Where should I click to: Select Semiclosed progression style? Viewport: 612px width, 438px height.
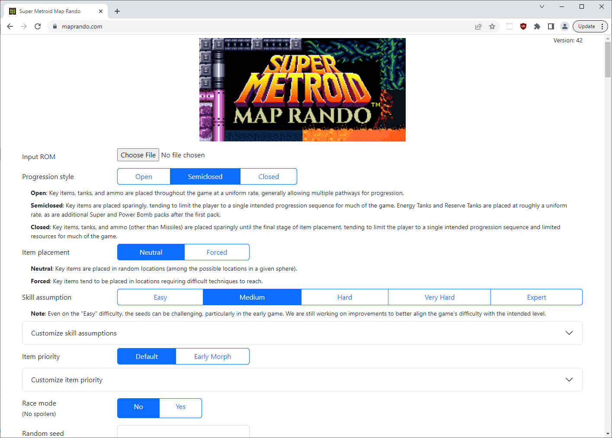point(205,176)
